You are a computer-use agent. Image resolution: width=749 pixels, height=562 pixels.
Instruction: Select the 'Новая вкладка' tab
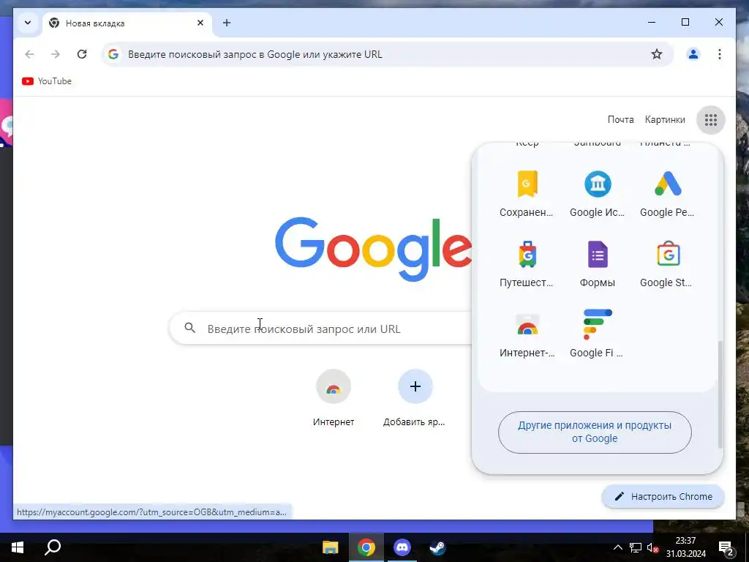coord(127,23)
